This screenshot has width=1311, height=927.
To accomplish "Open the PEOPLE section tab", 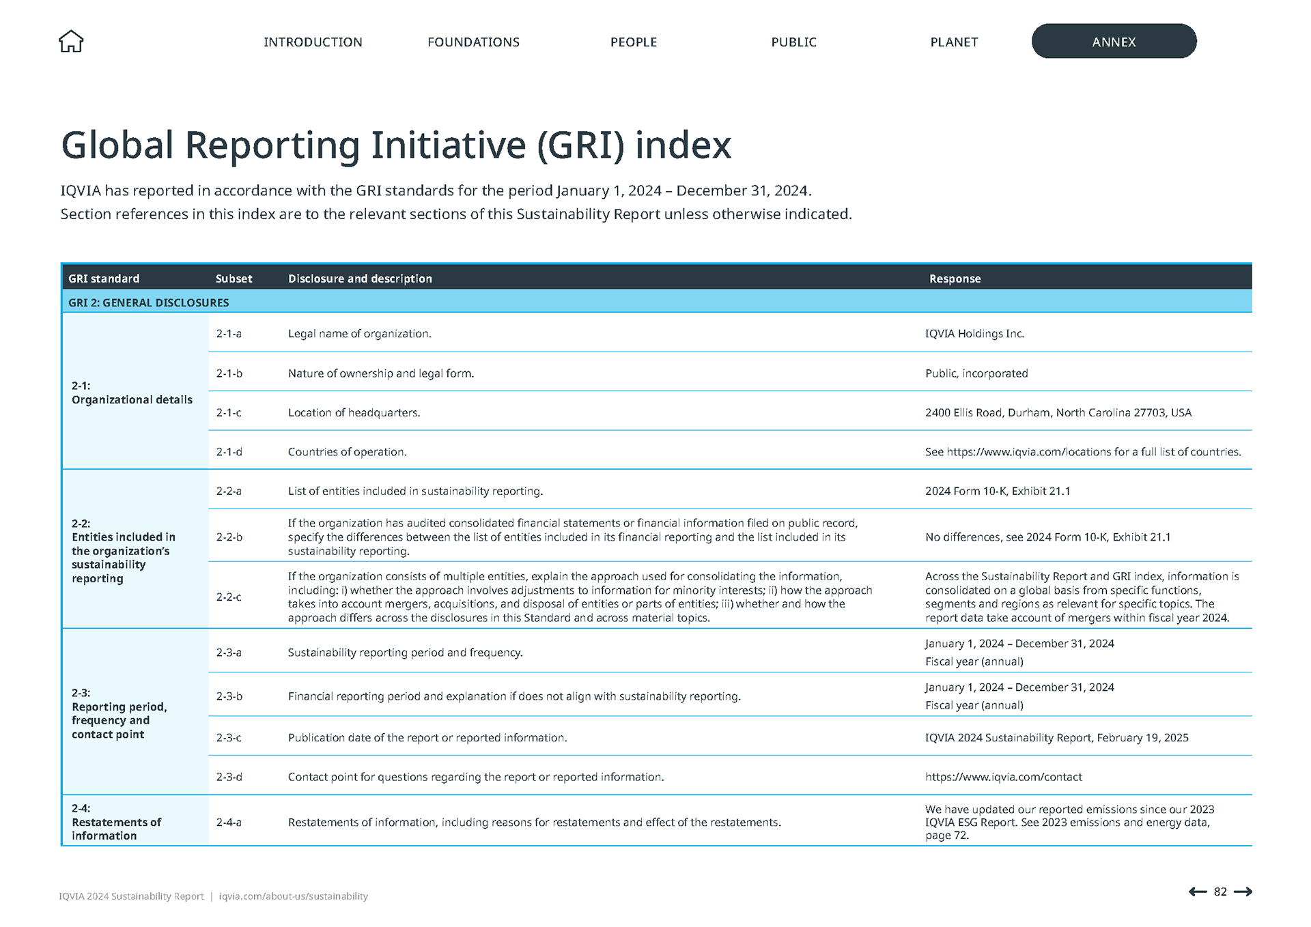I will [634, 42].
